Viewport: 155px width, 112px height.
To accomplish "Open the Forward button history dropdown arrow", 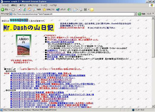I will click(x=16, y=10).
